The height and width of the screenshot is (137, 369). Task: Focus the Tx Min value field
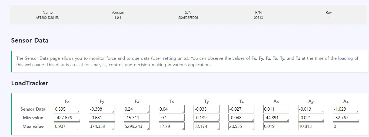(171, 118)
